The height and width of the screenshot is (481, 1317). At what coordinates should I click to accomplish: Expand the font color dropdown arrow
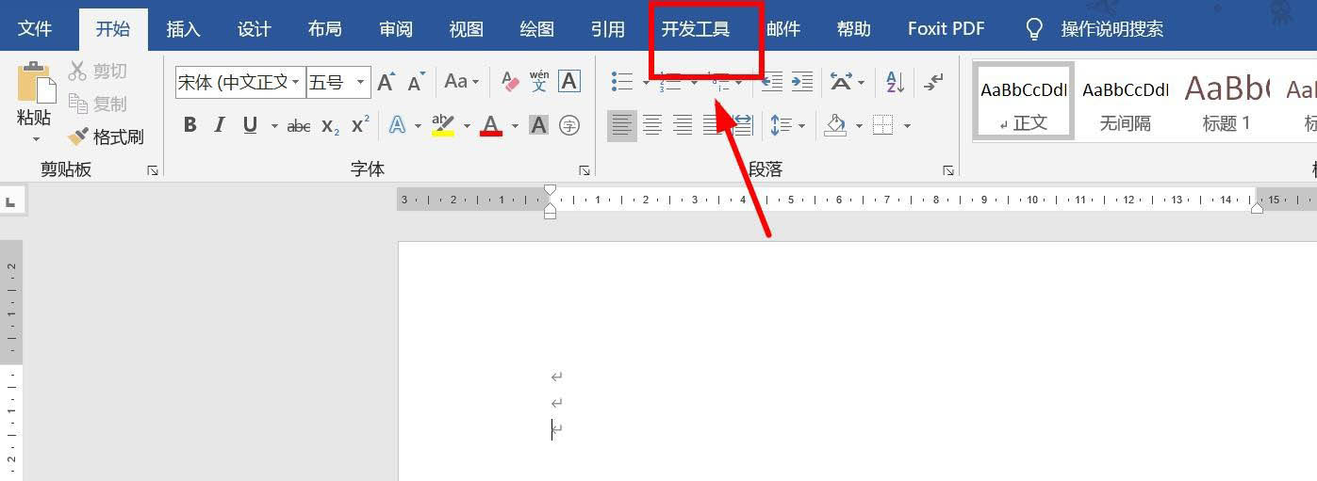click(x=515, y=126)
